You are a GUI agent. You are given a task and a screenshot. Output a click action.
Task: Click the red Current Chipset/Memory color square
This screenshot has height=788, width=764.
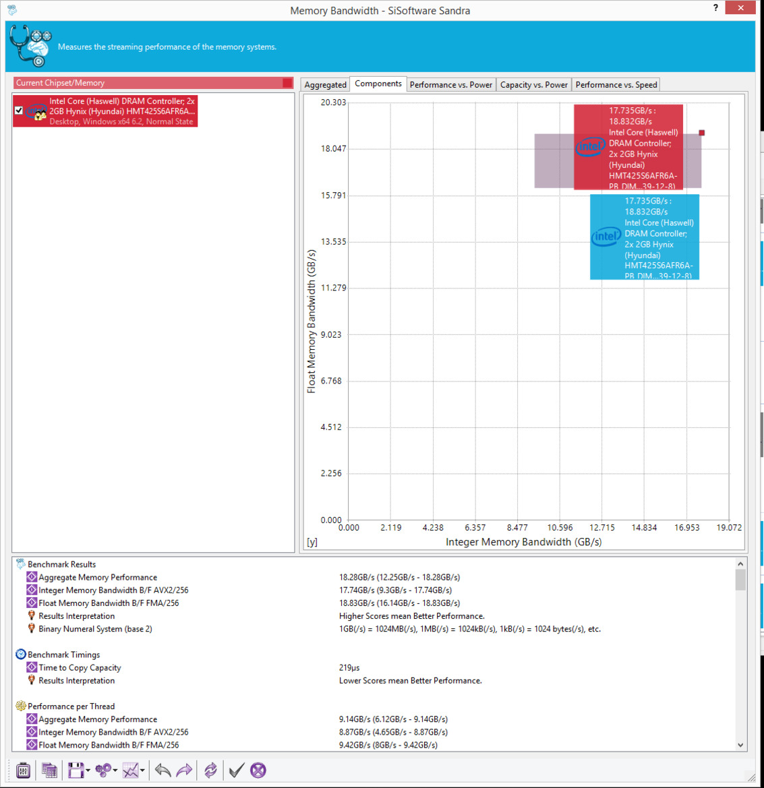pos(287,83)
